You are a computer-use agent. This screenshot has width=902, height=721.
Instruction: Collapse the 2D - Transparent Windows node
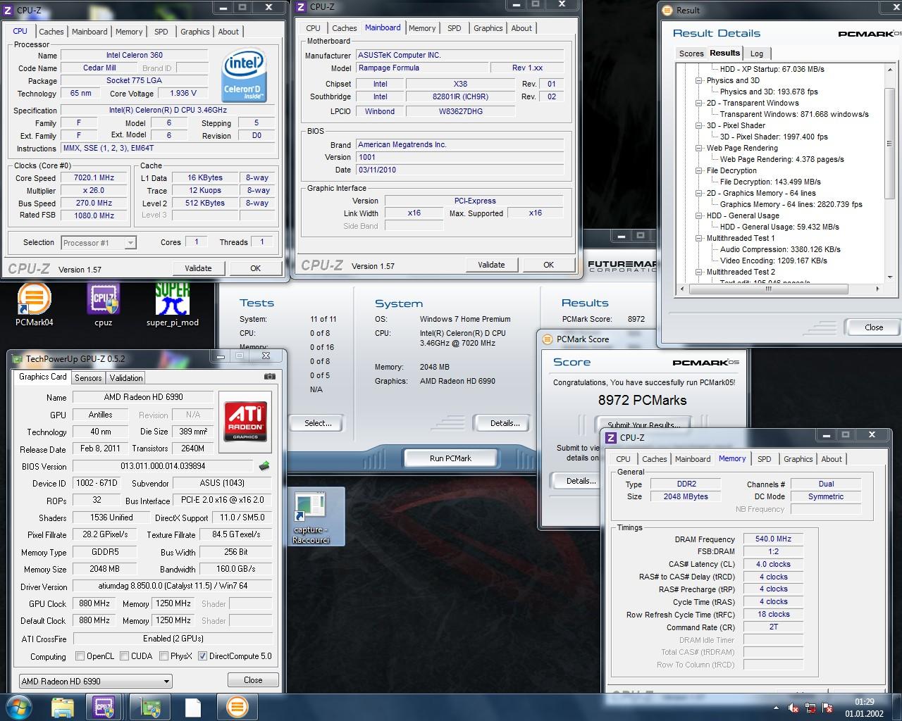[x=698, y=103]
